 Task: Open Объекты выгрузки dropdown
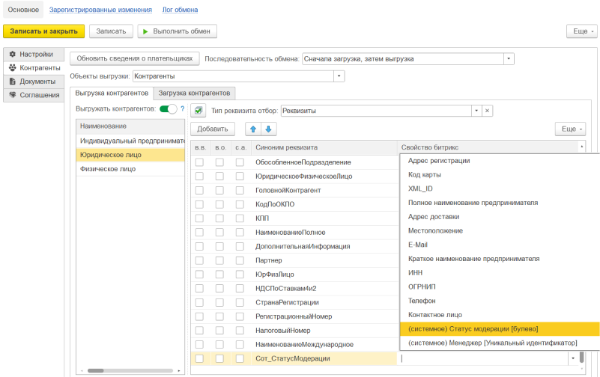pos(339,76)
